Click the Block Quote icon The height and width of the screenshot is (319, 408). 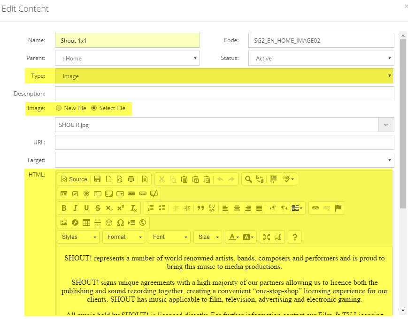(x=200, y=208)
